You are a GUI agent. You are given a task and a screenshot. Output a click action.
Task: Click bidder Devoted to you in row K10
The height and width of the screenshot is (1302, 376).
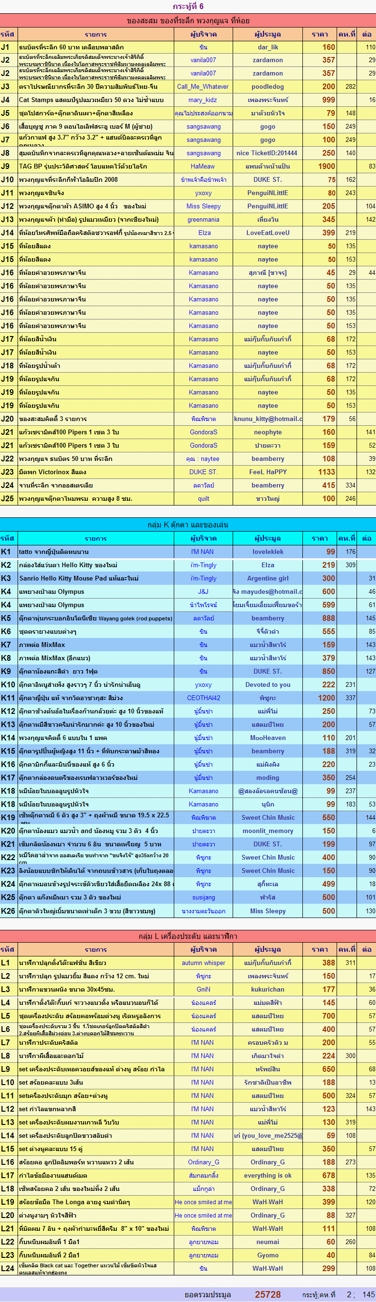click(x=268, y=685)
